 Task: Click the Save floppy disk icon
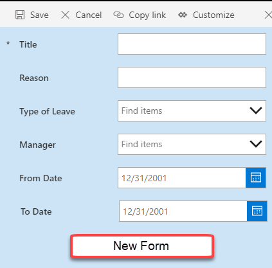20,15
